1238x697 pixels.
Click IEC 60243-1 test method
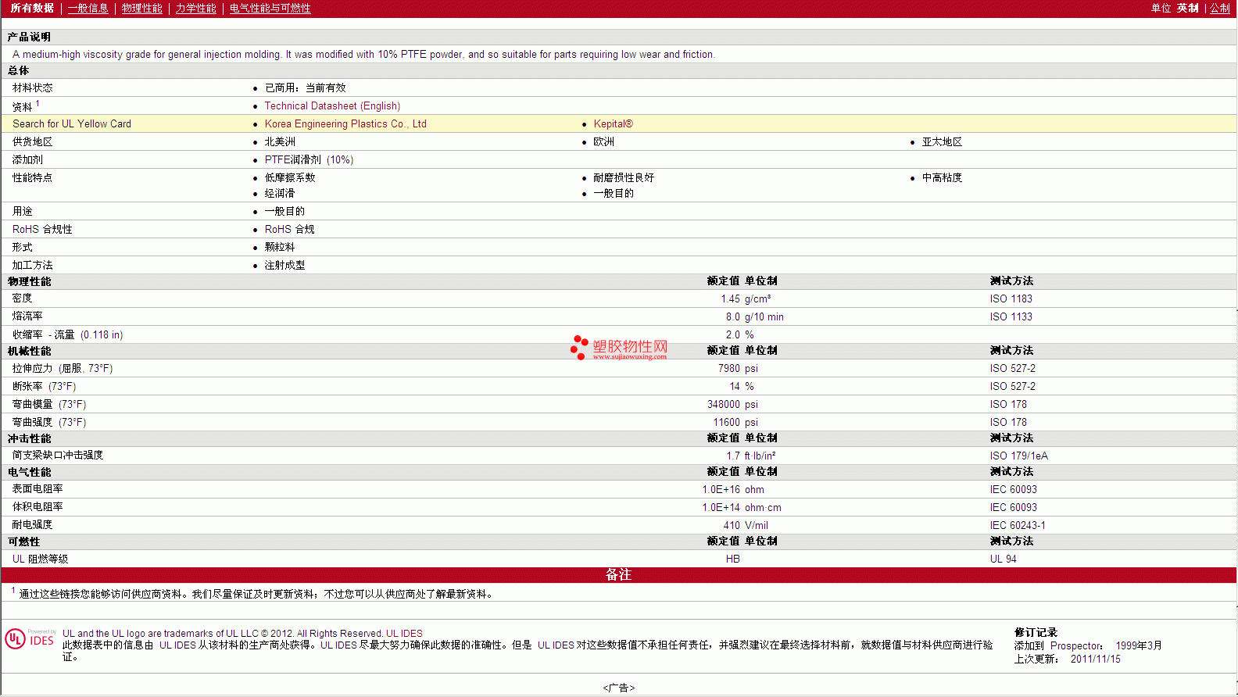1018,525
